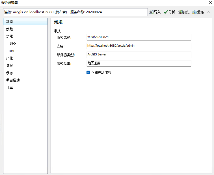This screenshot has height=175, width=214.
Task: Go to the 池化 settings page
Action: point(10,58)
